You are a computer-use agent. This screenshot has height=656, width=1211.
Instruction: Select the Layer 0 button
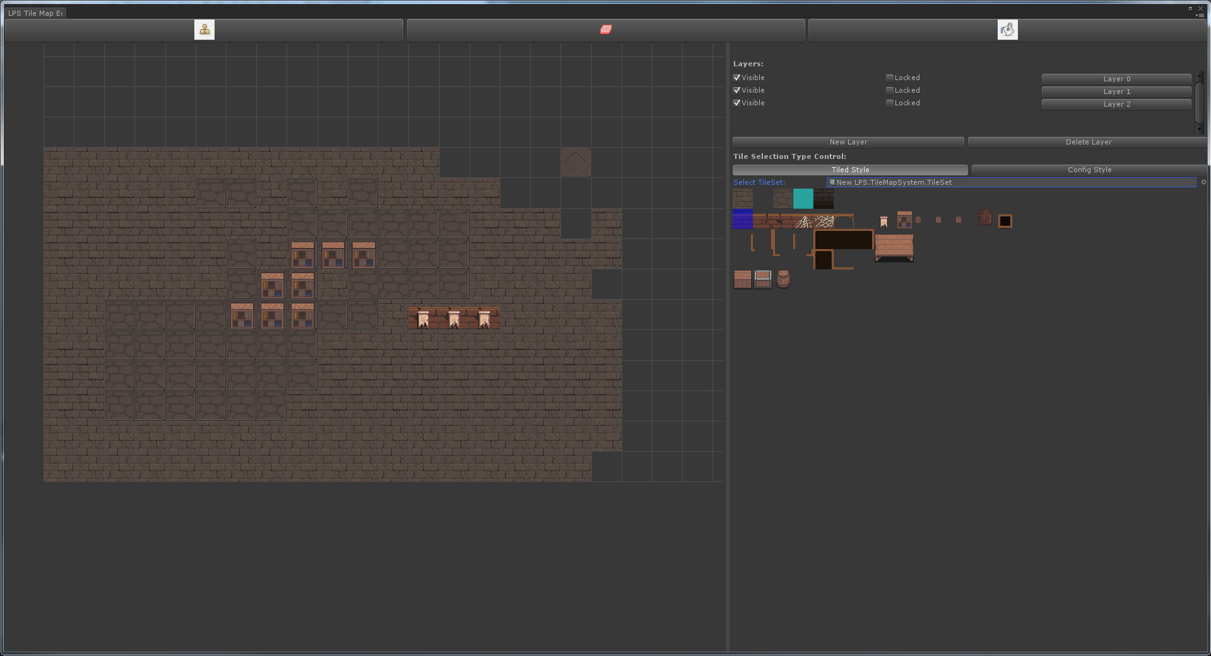pyautogui.click(x=1116, y=79)
